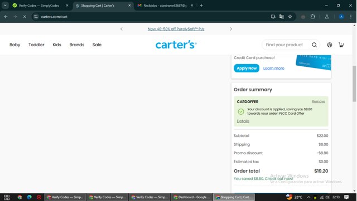The height and width of the screenshot is (201, 357).
Task: Open the Extensions puzzle icon
Action: click(x=312, y=17)
